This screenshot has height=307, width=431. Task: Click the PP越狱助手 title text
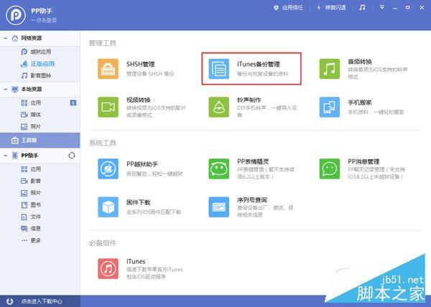pyautogui.click(x=142, y=164)
